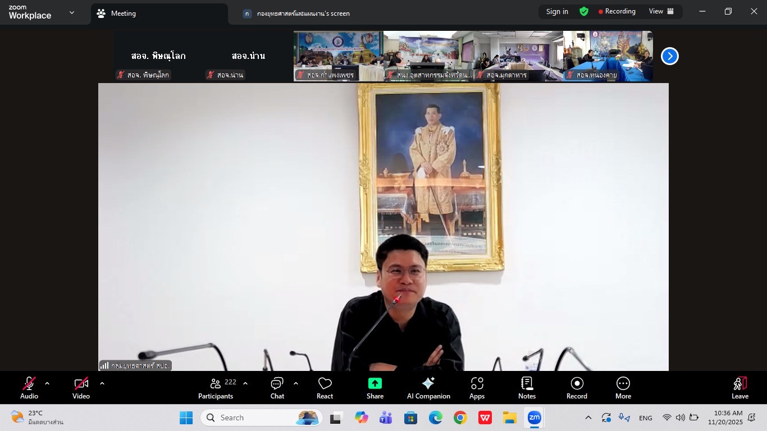Leave the meeting

739,388
